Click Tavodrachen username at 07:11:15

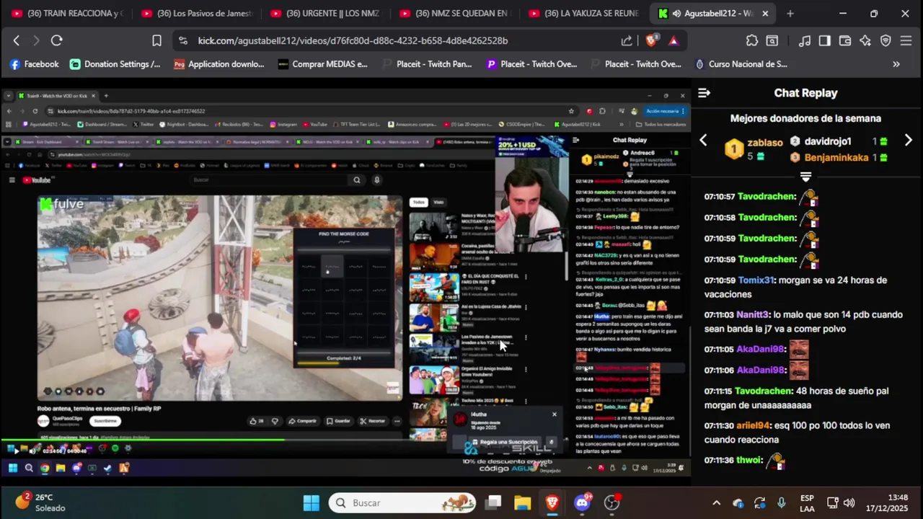(x=764, y=391)
